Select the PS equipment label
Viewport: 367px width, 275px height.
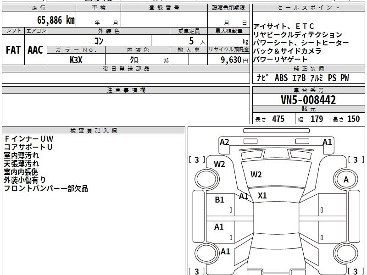click(x=332, y=77)
